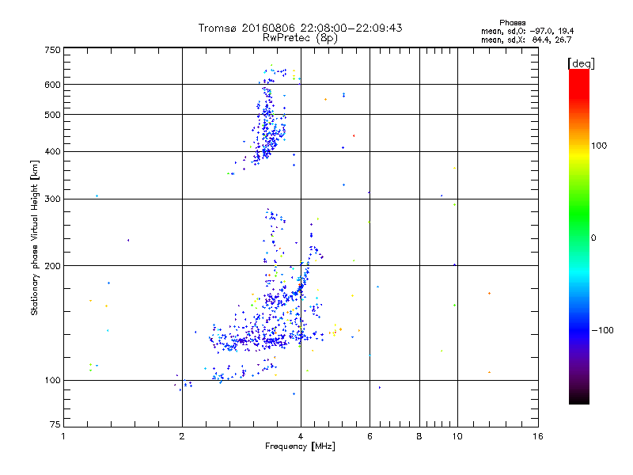
Task: Click the y-axis tick label "75"
Action: pyautogui.click(x=55, y=424)
